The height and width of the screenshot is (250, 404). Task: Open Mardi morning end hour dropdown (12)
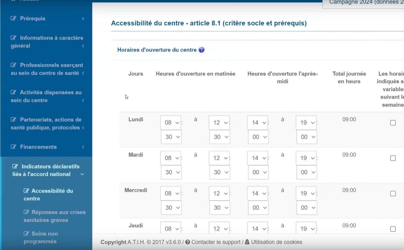pos(219,158)
